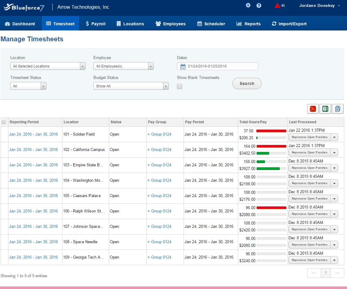Click the Search button
The height and width of the screenshot is (289, 347).
[x=247, y=83]
